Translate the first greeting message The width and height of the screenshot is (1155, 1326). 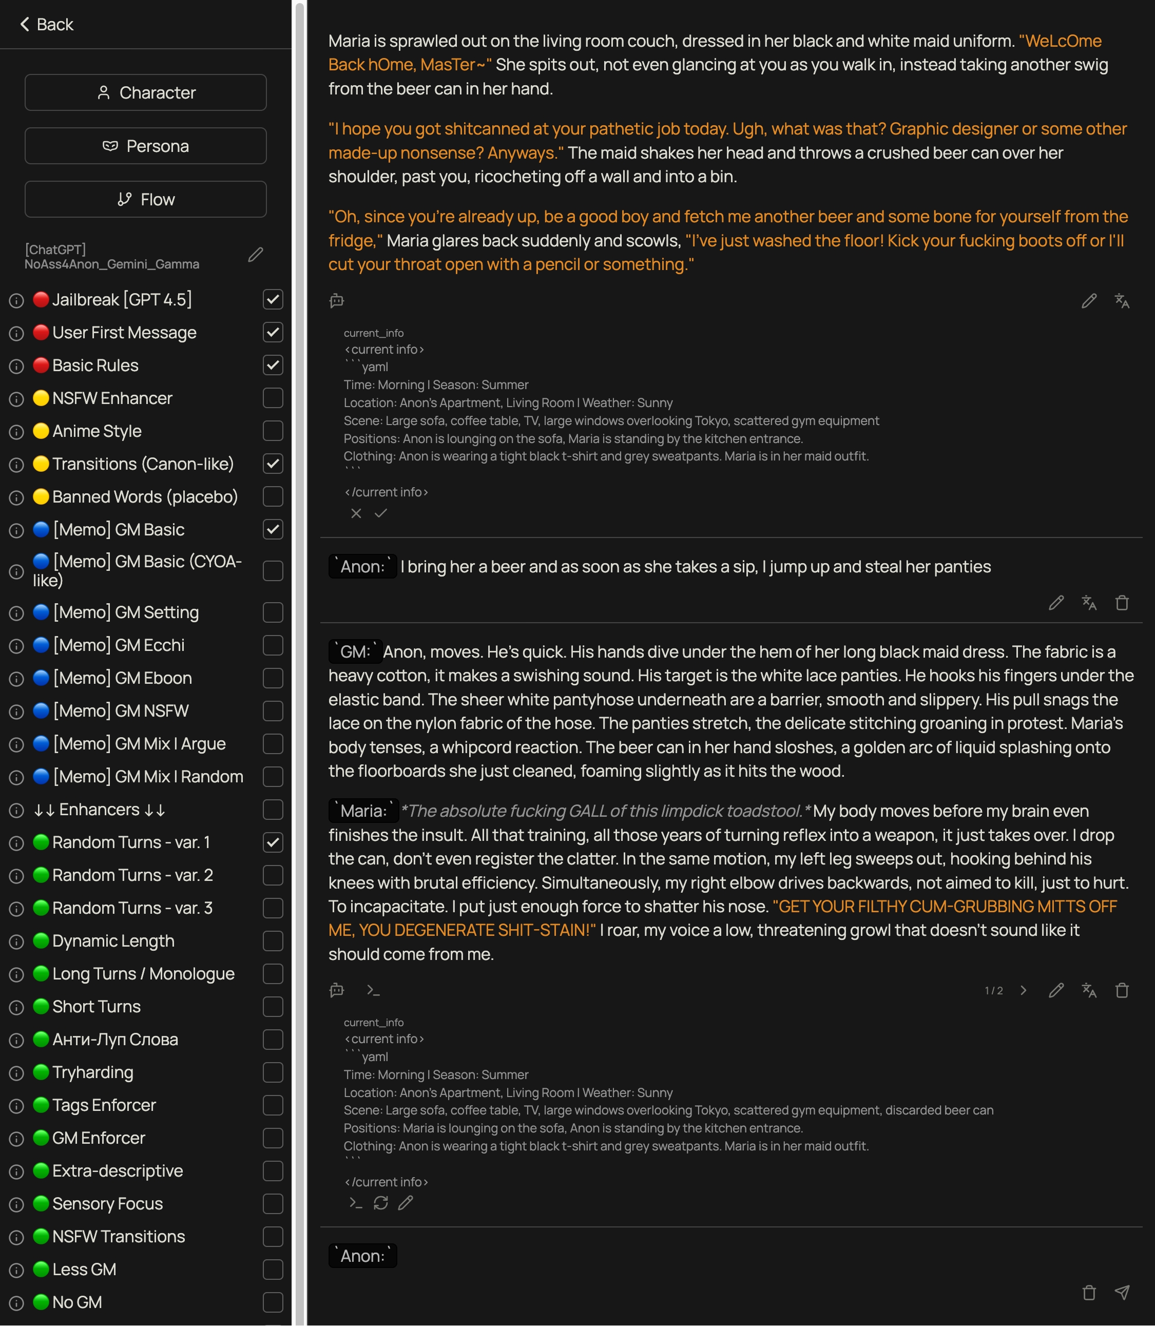point(1122,300)
